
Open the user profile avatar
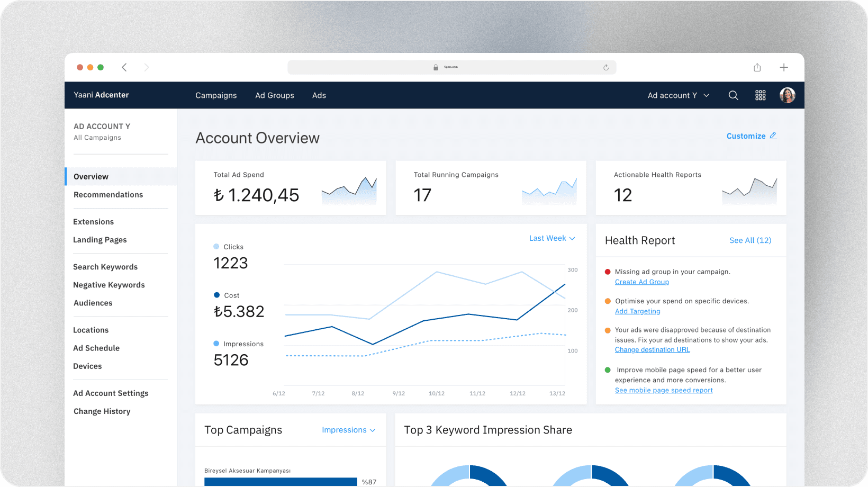[x=788, y=95]
